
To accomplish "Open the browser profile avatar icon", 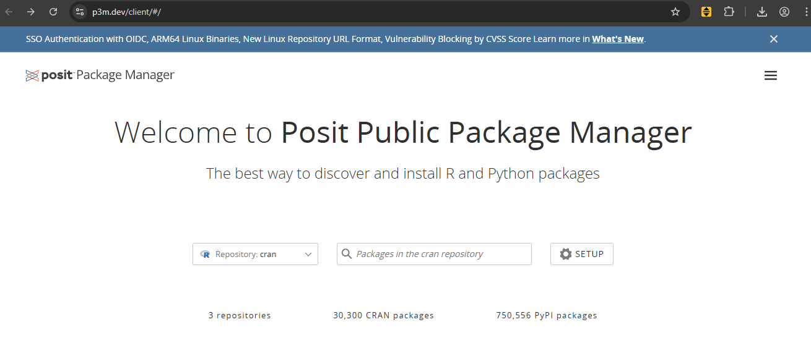I will click(x=784, y=12).
